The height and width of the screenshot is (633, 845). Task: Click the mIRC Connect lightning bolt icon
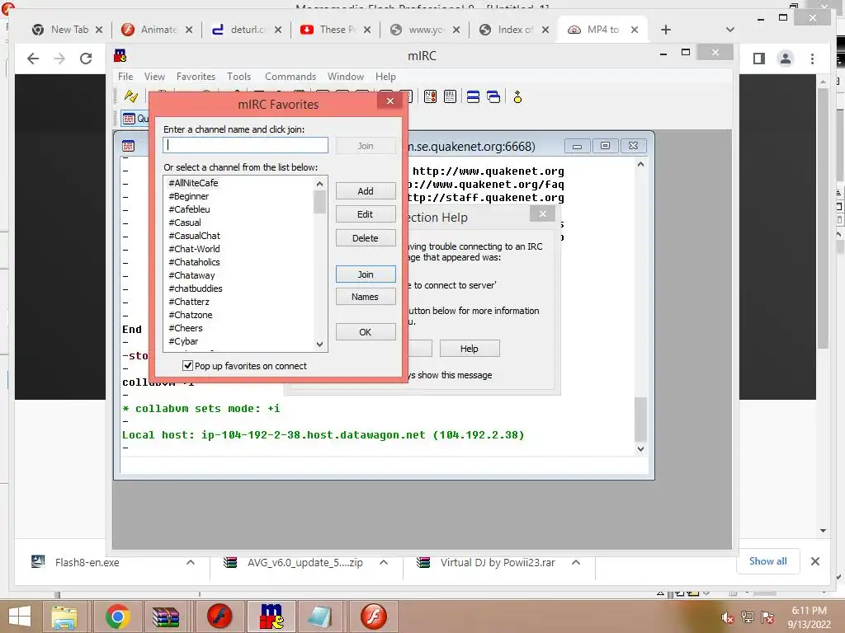pyautogui.click(x=131, y=96)
